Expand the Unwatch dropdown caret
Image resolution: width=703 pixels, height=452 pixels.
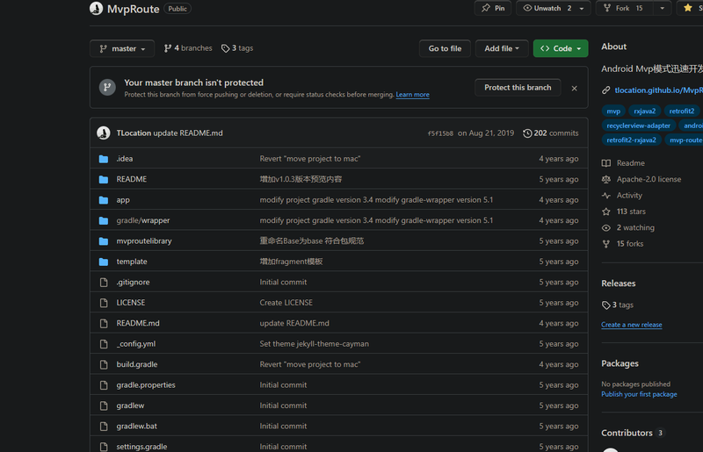(x=582, y=8)
